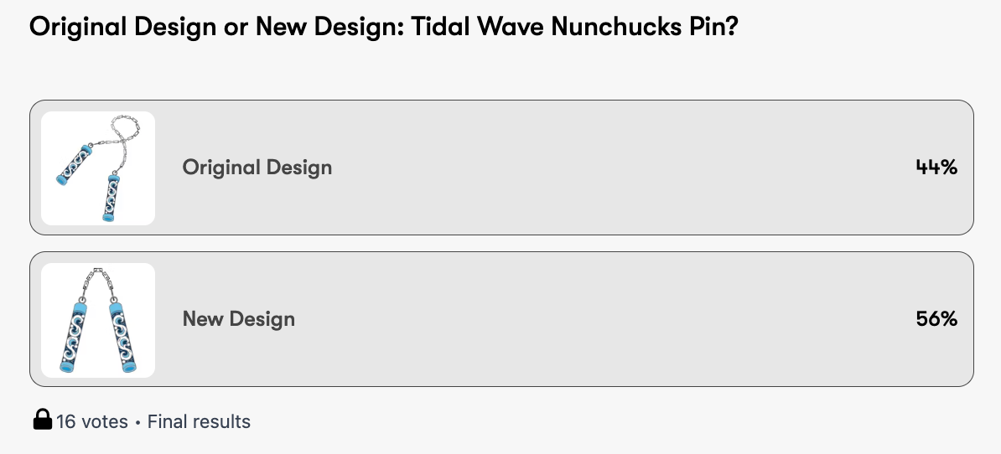Click the lock icon beside vote count
This screenshot has height=454, width=1001.
(42, 420)
